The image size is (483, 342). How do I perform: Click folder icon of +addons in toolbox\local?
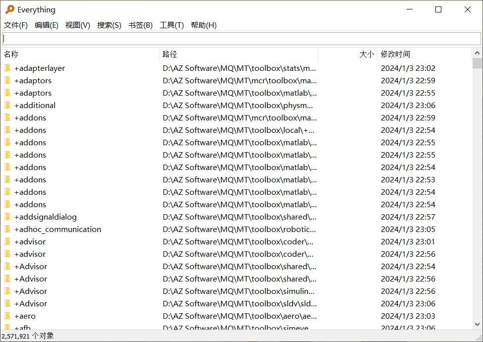8,130
